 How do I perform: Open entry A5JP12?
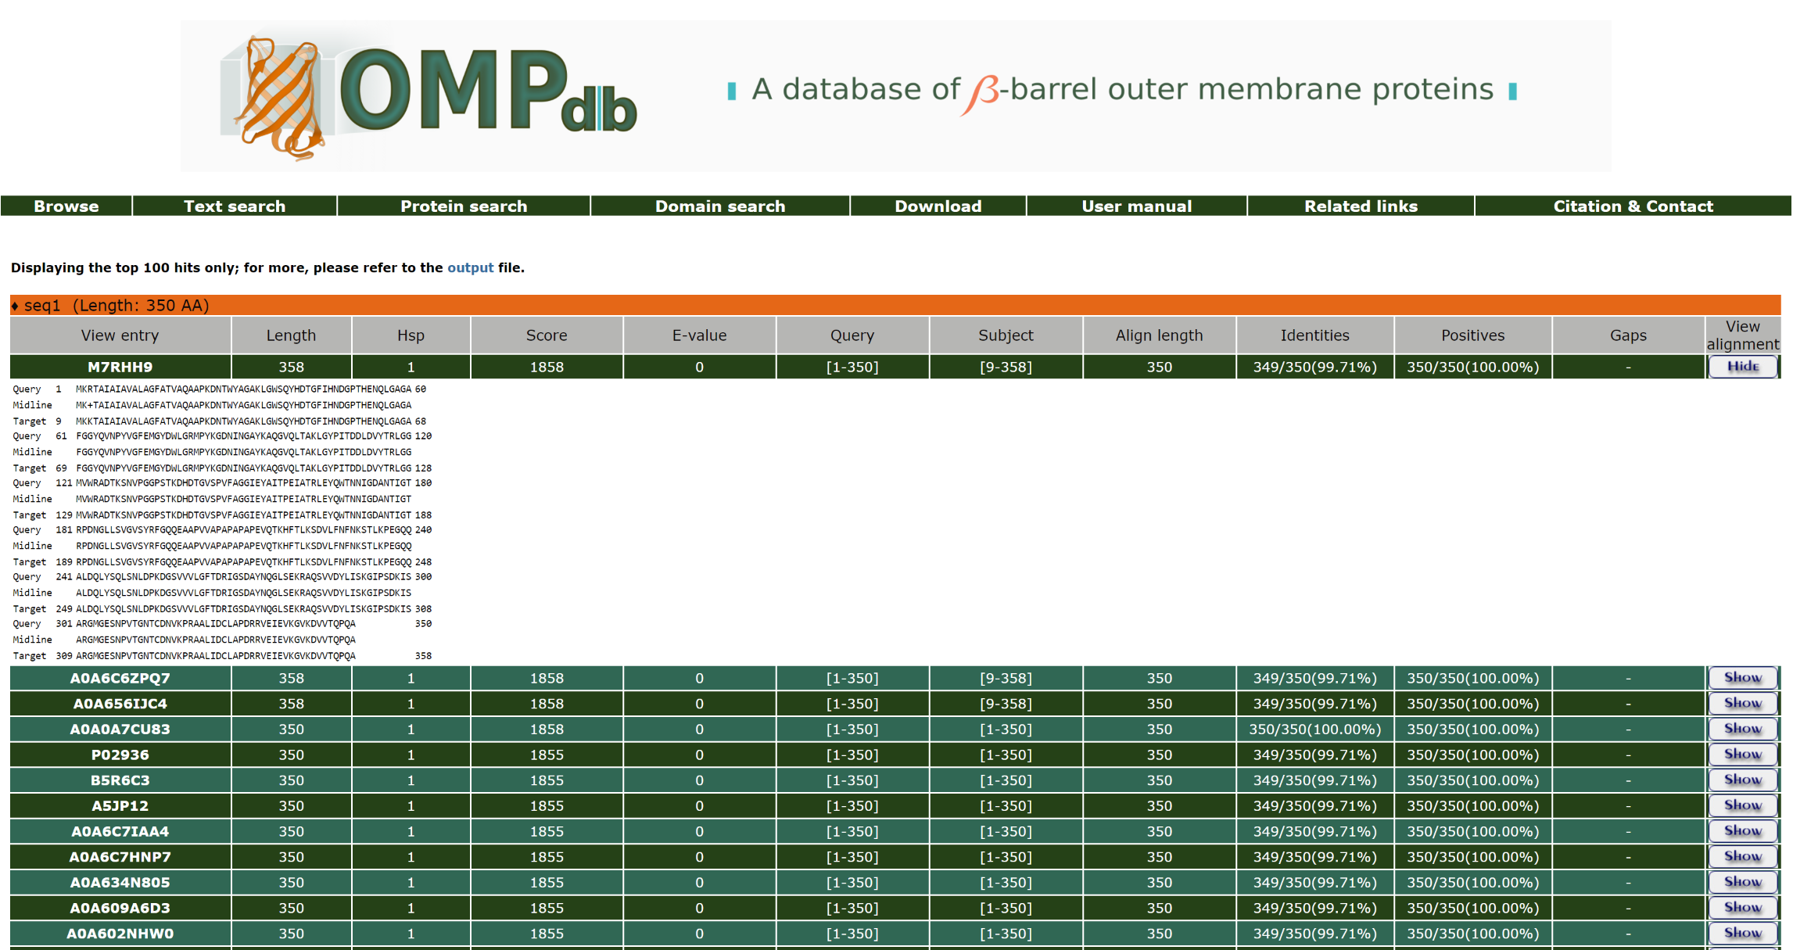(120, 805)
